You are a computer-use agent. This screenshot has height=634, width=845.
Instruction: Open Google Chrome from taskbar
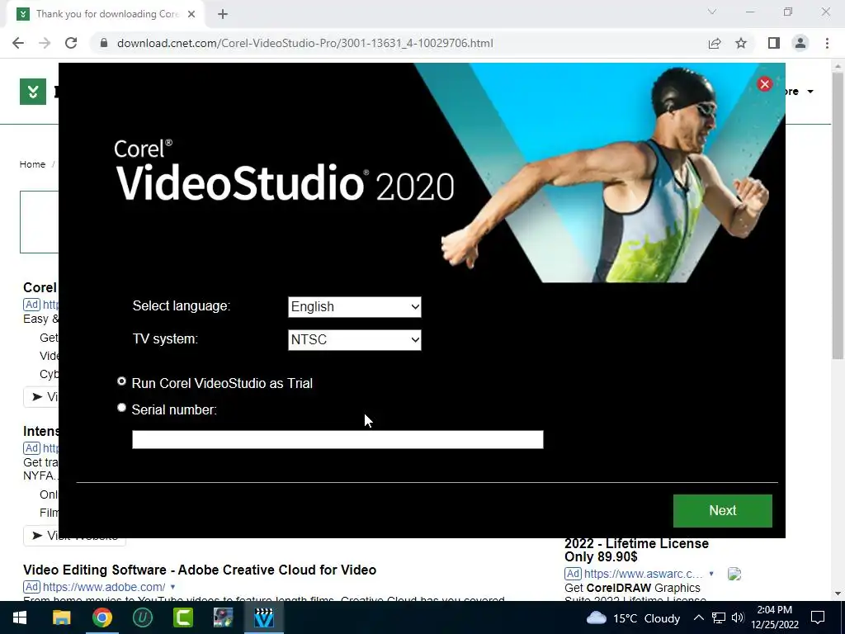pyautogui.click(x=101, y=617)
